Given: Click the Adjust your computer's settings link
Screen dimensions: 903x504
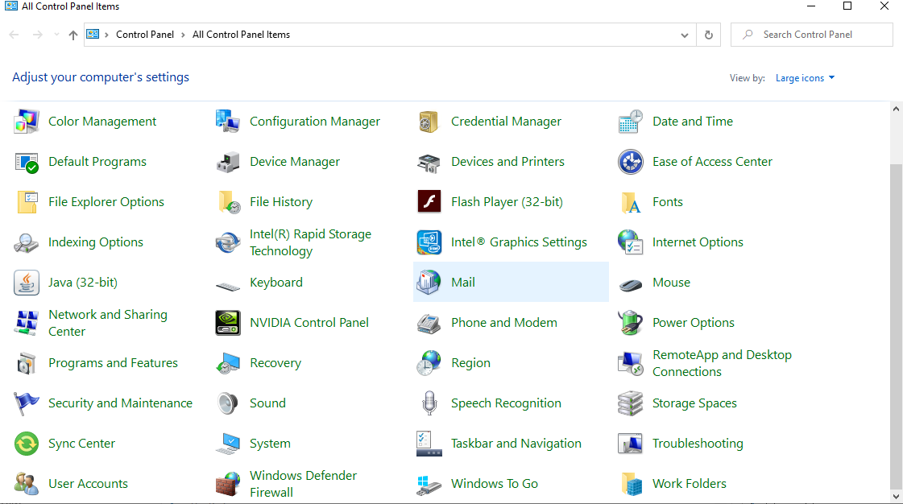Looking at the screenshot, I should point(100,76).
